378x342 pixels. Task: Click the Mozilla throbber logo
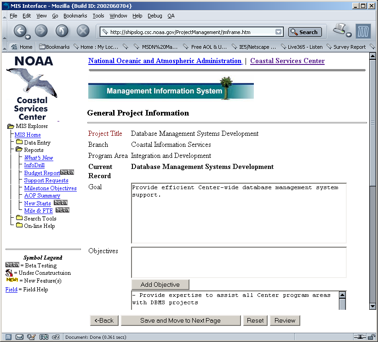(x=364, y=31)
